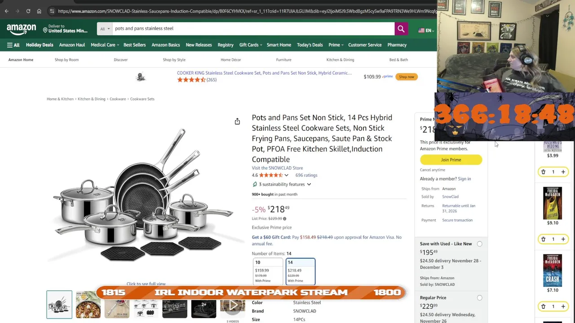575x323 pixels.
Task: Reload the page with the refresh icon
Action: click(x=28, y=11)
